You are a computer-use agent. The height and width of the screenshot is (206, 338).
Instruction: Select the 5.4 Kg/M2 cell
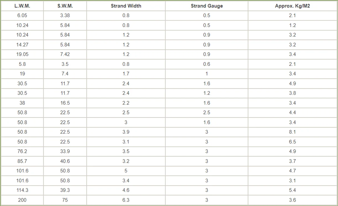pos(293,190)
